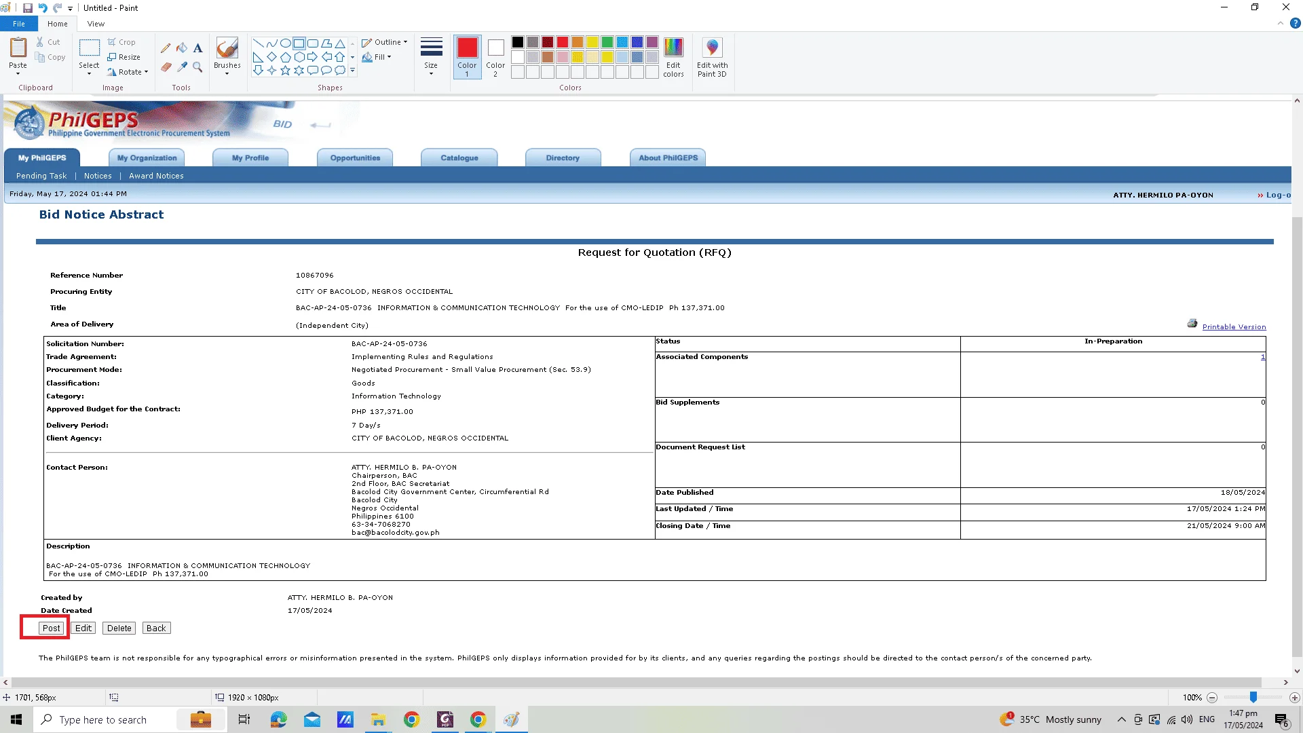
Task: Click the Edit button below Date Created
Action: pyautogui.click(x=83, y=628)
